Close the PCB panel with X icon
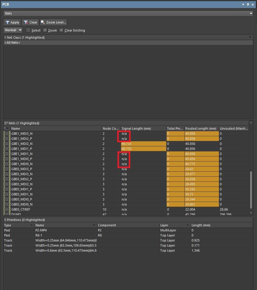The width and height of the screenshot is (257, 290). (253, 4)
